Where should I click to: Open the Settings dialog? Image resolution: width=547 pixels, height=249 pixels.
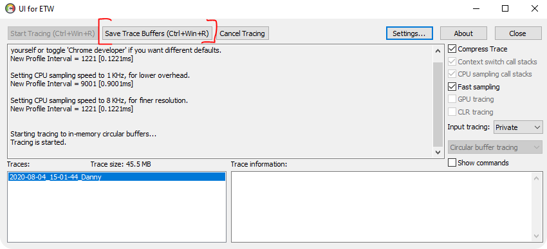coord(409,33)
